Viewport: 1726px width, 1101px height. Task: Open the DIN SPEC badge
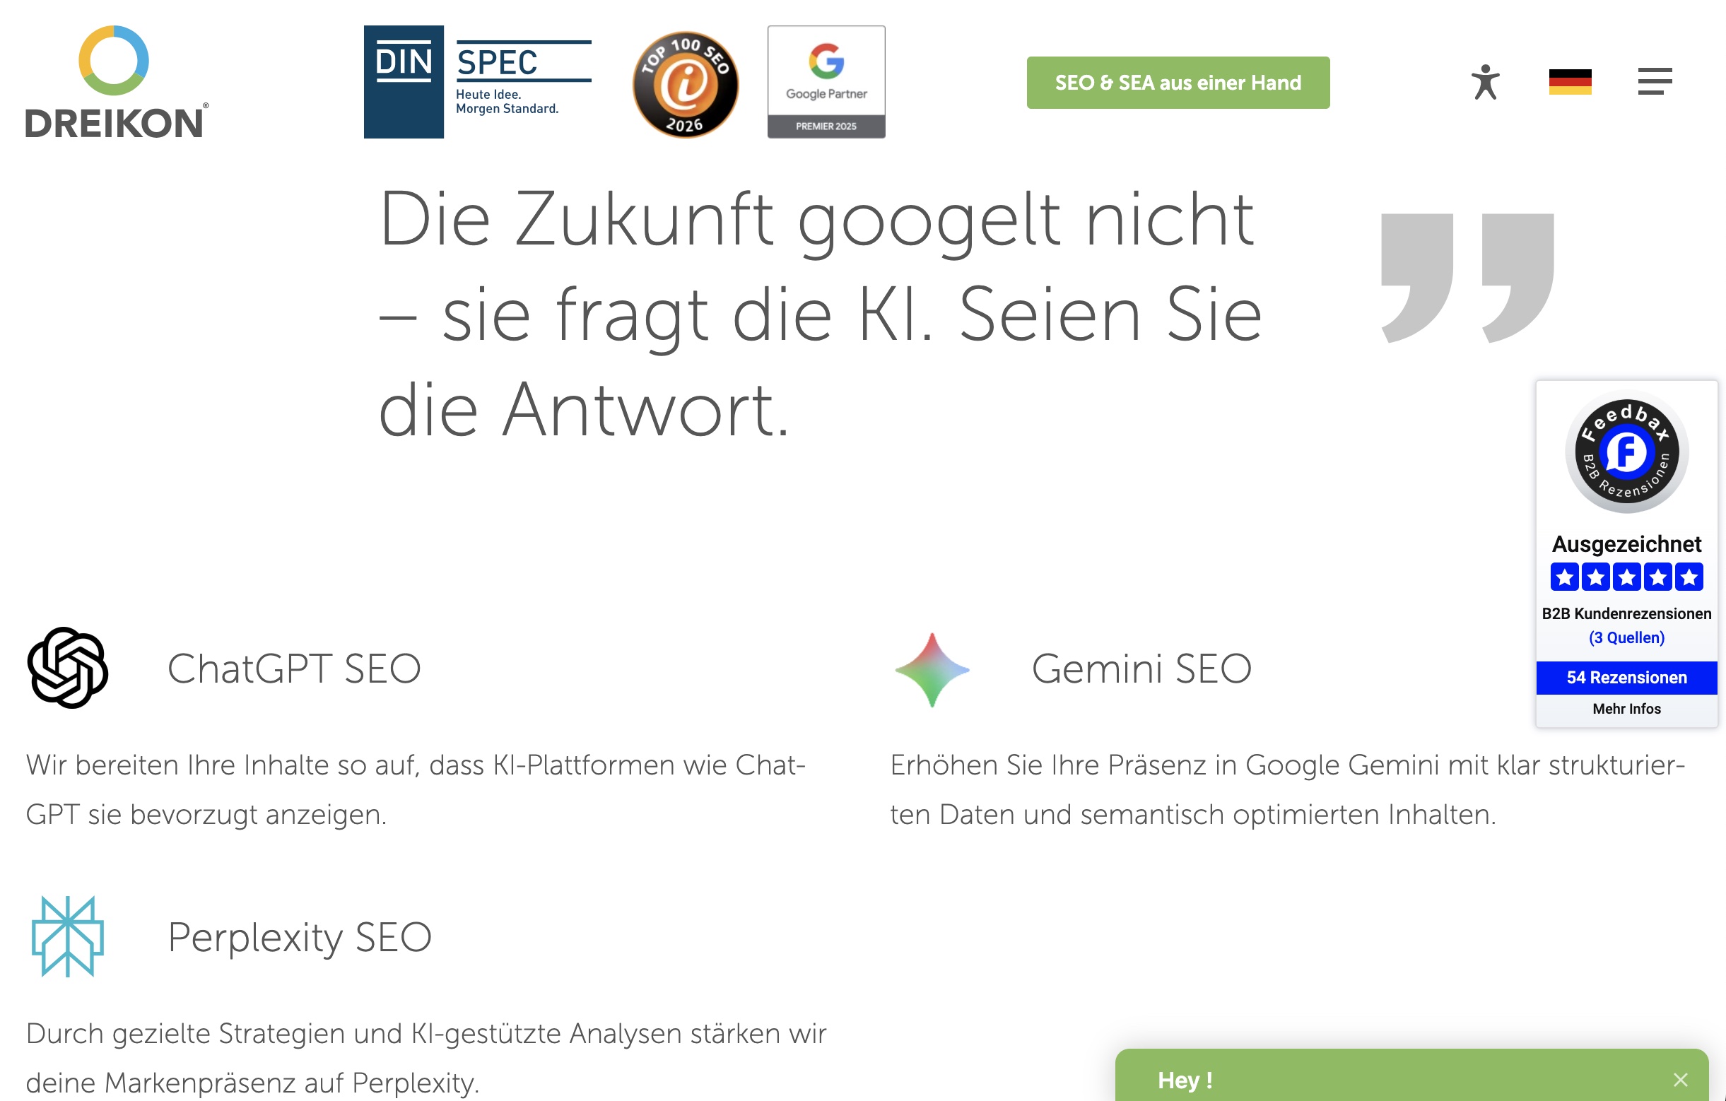[x=477, y=82]
